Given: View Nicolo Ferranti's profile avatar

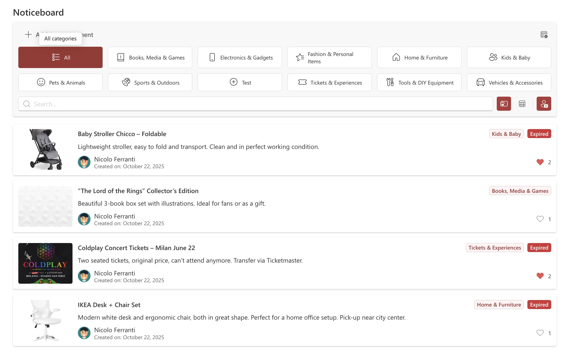Looking at the screenshot, I should point(84,162).
